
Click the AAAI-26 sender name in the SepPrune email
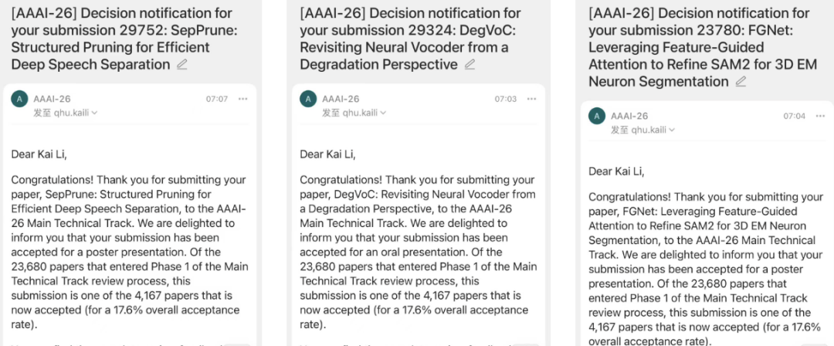tap(53, 99)
